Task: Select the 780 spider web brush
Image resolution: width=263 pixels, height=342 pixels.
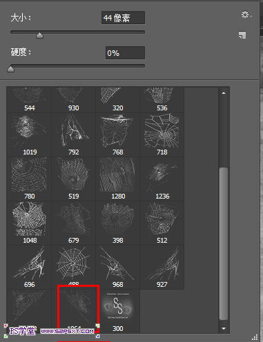Action: pyautogui.click(x=29, y=179)
